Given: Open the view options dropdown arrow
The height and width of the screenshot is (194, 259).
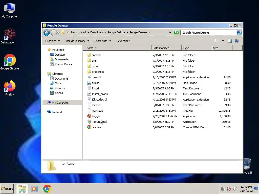Looking at the screenshot, I should 223,41.
